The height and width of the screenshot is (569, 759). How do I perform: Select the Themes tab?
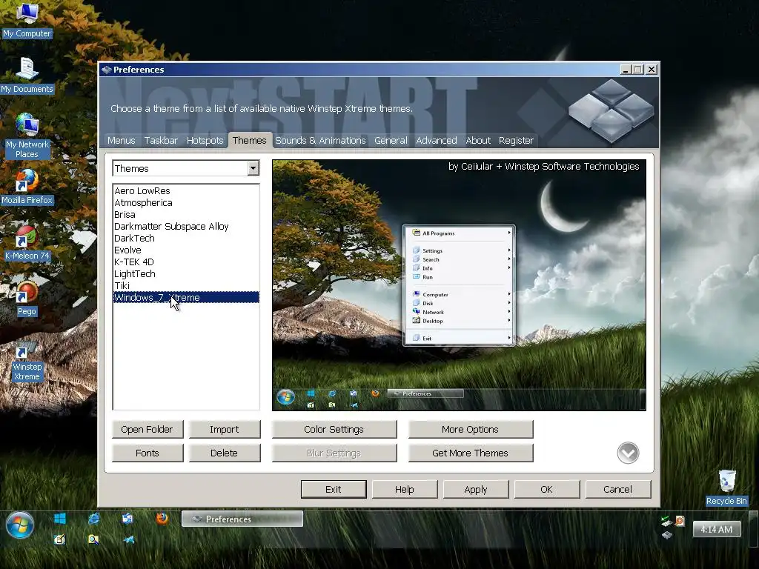249,140
